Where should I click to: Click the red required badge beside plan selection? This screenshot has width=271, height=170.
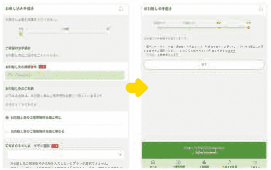click(55, 146)
